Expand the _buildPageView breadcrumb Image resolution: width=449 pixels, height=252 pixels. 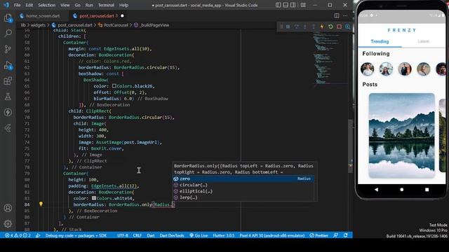click(x=154, y=25)
